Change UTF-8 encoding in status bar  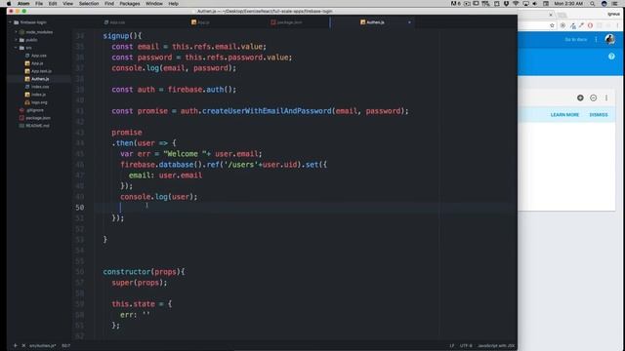466,346
